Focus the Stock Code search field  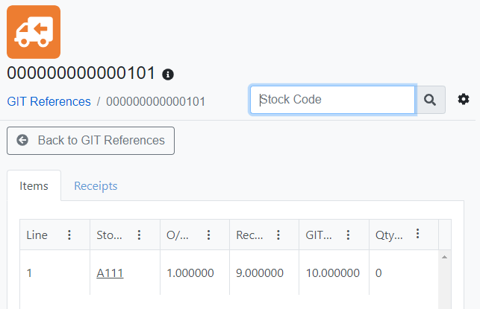[x=332, y=100]
